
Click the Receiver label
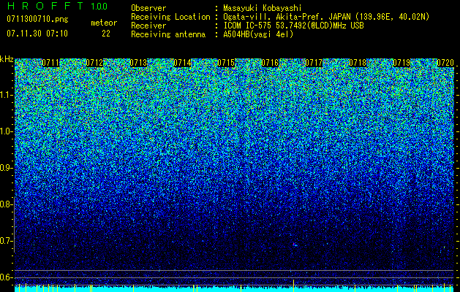click(148, 26)
